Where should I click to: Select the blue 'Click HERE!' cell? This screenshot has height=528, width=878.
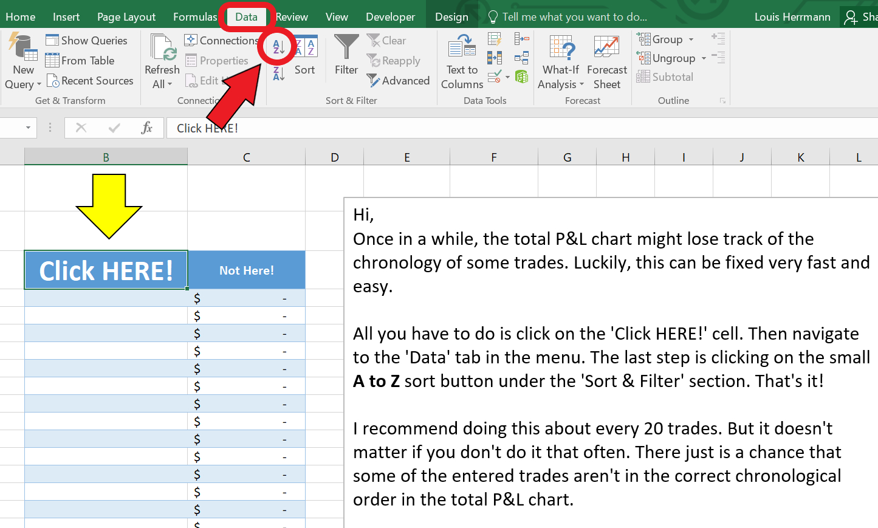106,270
